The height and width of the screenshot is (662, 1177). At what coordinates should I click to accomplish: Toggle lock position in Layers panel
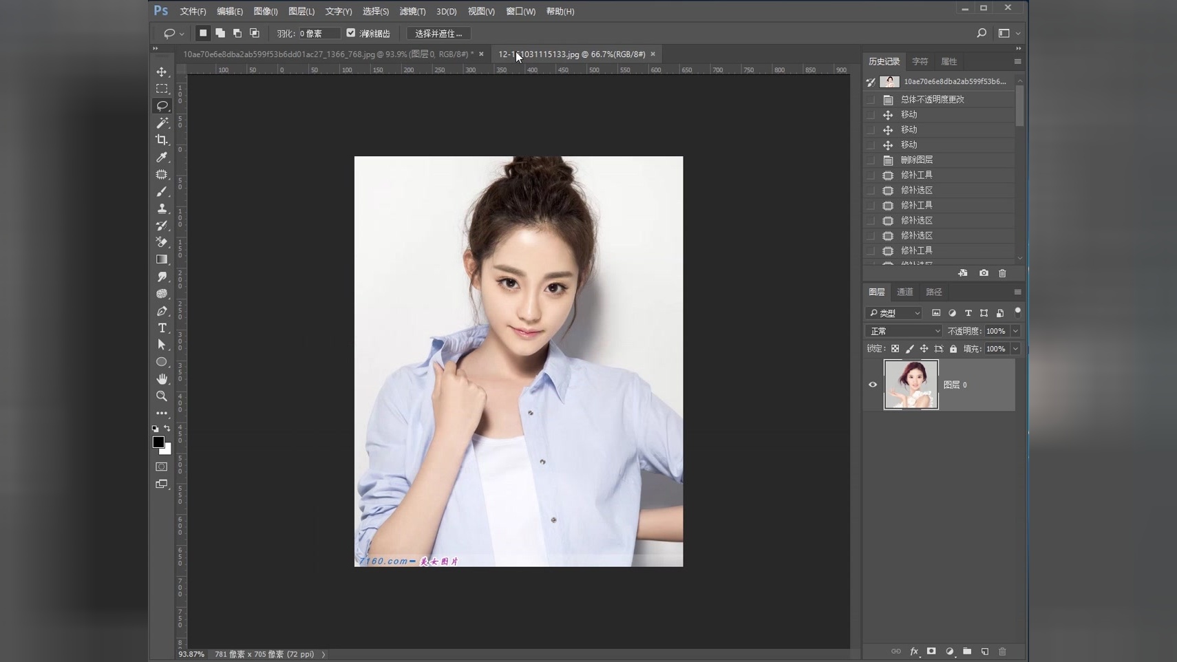(924, 349)
